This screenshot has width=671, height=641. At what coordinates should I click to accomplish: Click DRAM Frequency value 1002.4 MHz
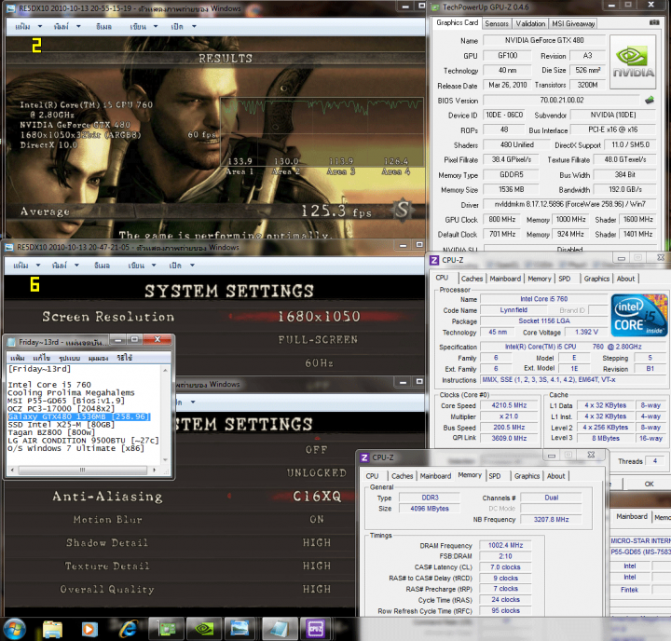coord(505,545)
